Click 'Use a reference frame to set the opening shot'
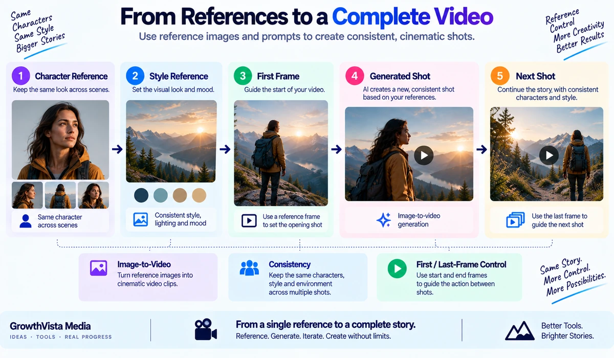614x358 pixels. pos(293,220)
